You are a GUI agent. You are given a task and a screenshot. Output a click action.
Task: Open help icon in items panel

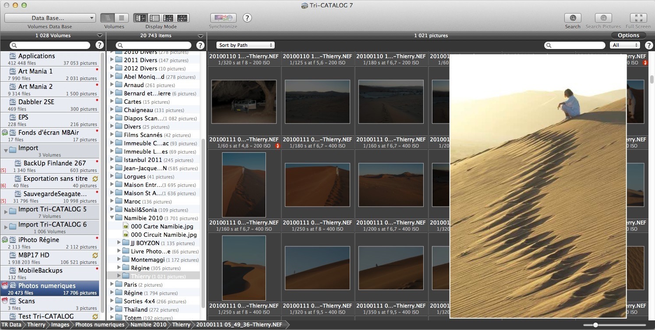pyautogui.click(x=200, y=45)
